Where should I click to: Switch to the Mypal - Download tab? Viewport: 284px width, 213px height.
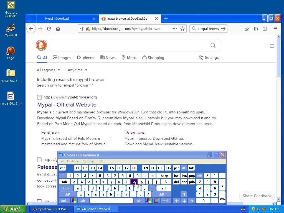click(67, 19)
